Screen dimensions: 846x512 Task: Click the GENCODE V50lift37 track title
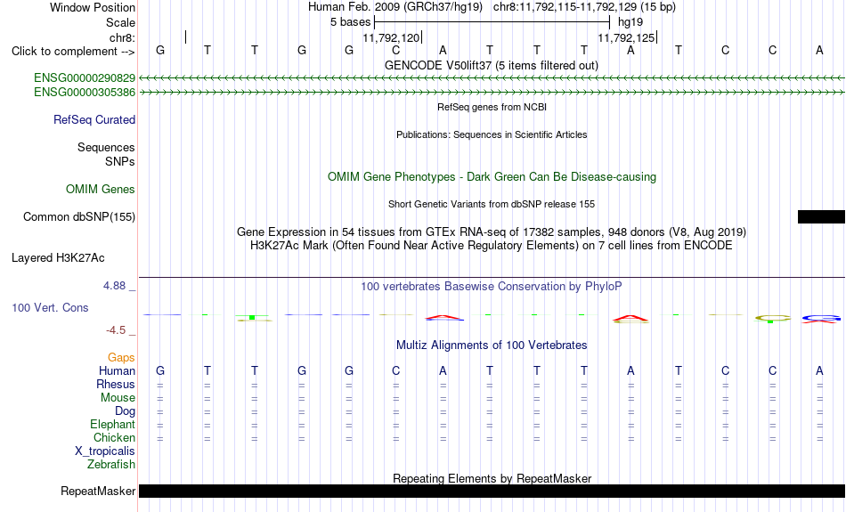[491, 65]
